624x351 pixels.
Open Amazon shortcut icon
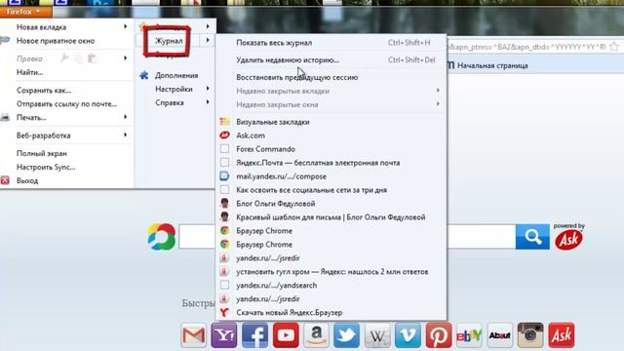(316, 335)
